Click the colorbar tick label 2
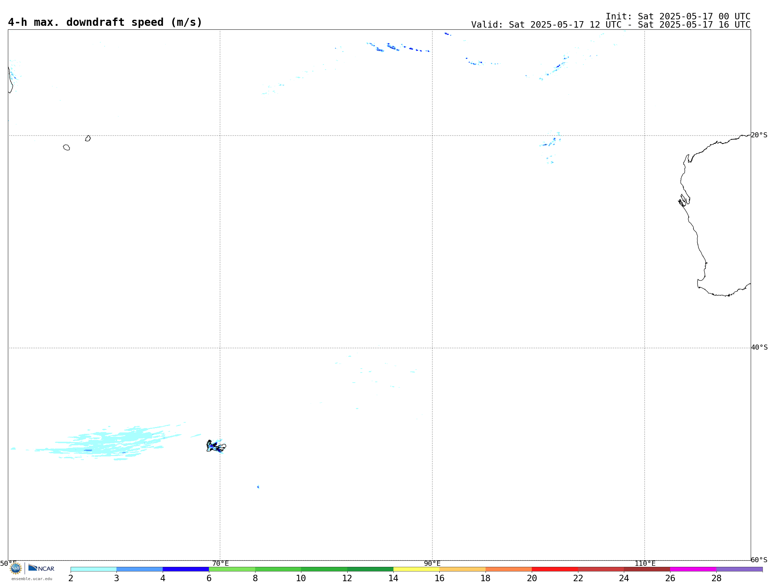774x583 pixels. (71, 578)
